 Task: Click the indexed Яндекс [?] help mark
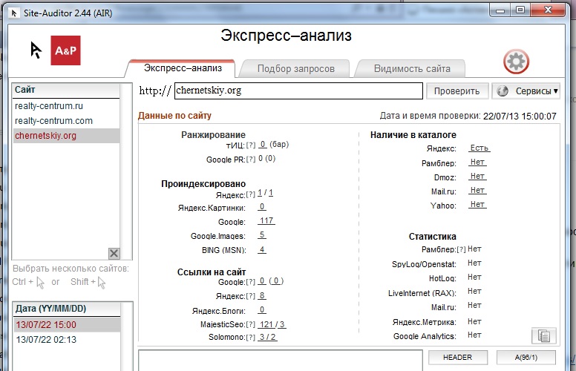(251, 194)
